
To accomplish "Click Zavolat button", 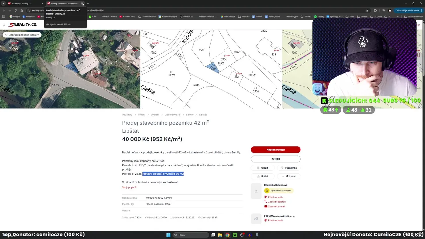I will click(x=276, y=159).
